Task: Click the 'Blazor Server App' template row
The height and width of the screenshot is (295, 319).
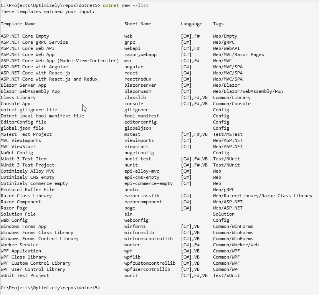Action: click(23, 85)
